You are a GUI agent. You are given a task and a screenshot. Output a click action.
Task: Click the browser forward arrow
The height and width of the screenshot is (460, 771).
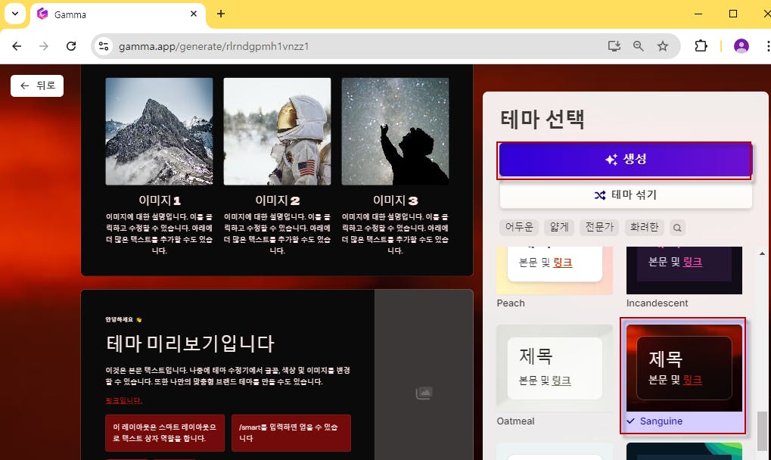tap(44, 46)
